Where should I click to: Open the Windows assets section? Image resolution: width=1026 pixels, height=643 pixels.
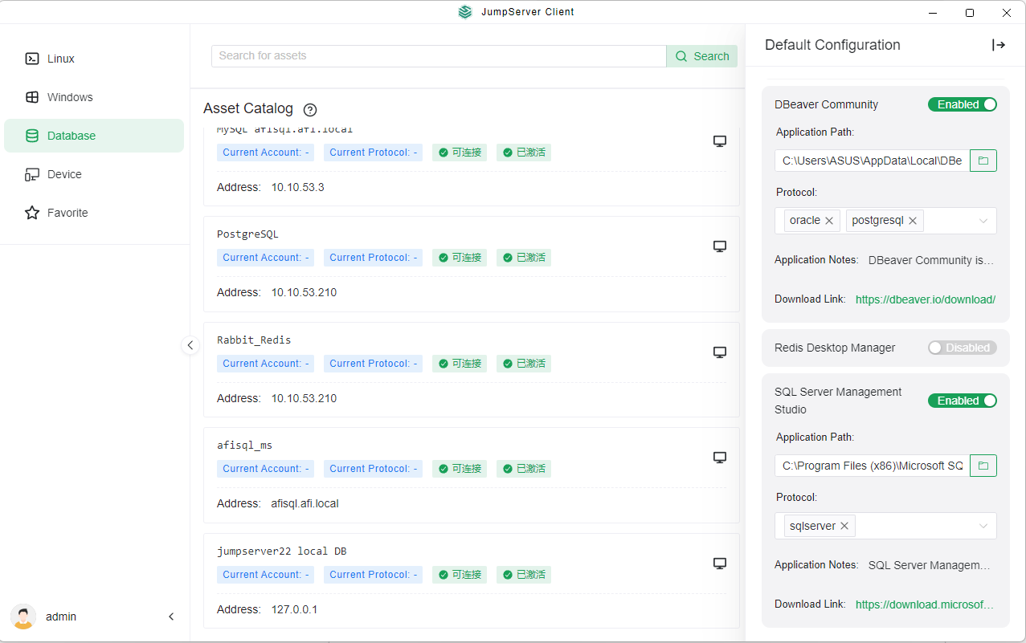point(94,97)
